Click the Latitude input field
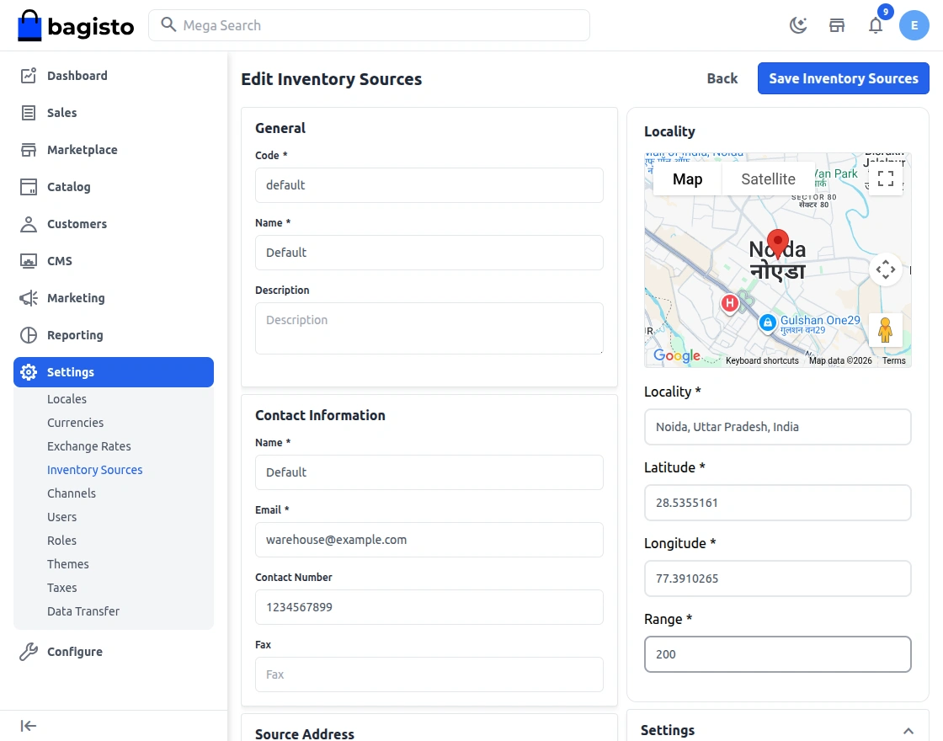 click(x=777, y=503)
